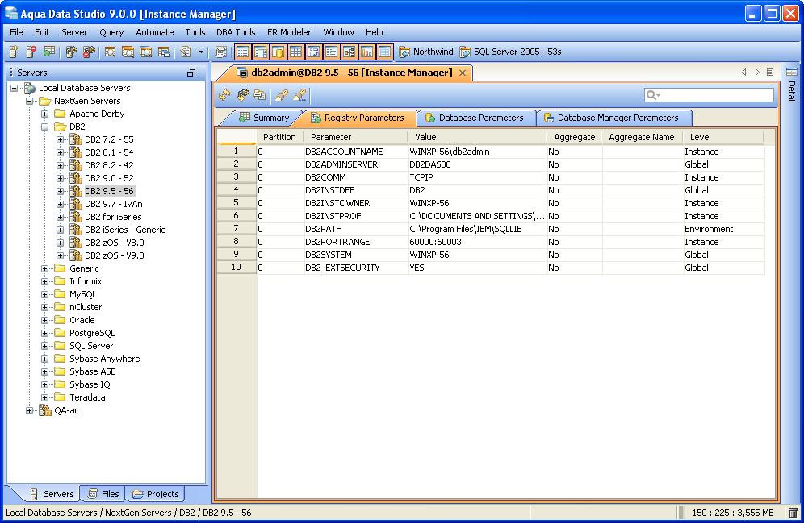This screenshot has height=523, width=804.
Task: Click the Disconnect server plug icon with red mark
Action: (x=89, y=52)
